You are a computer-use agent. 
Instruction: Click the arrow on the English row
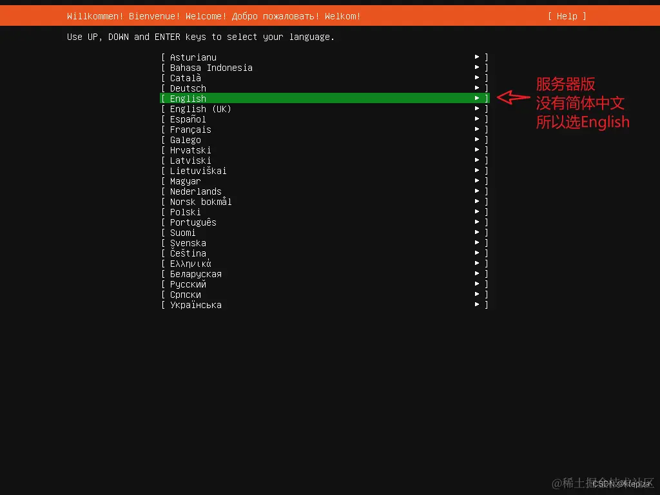[x=477, y=98]
